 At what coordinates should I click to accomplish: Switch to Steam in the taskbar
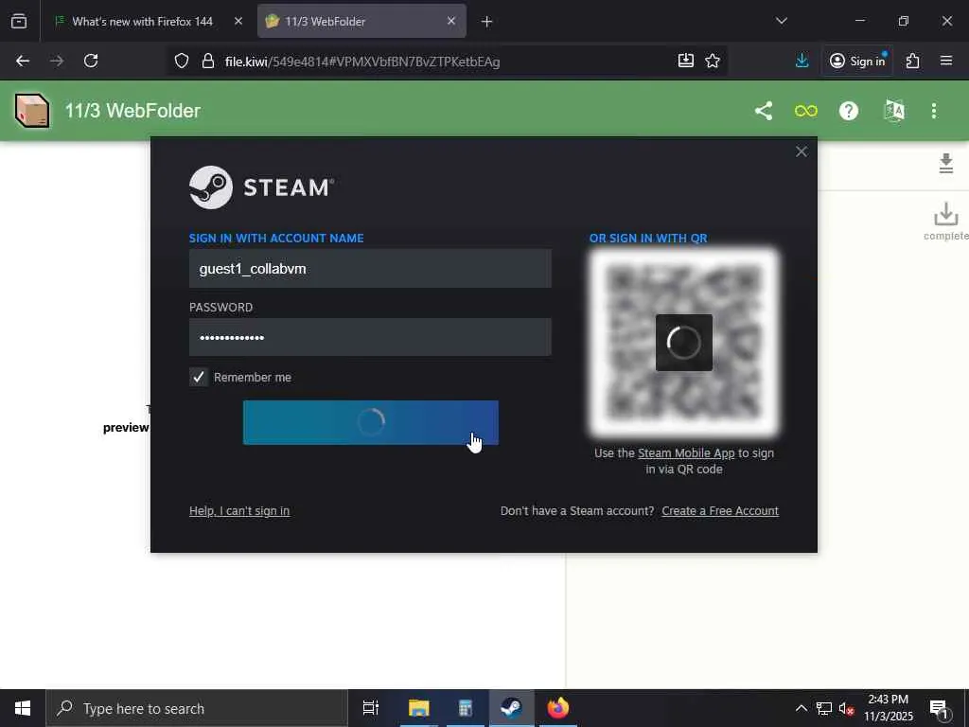512,708
